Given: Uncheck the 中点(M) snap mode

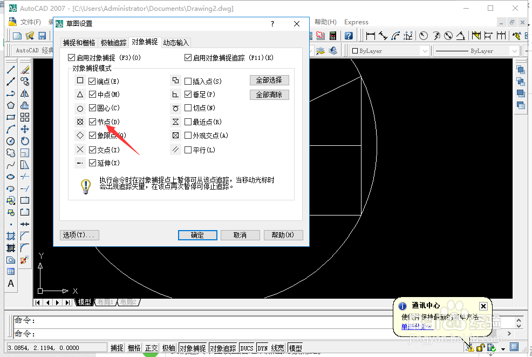Looking at the screenshot, I should click(x=92, y=95).
